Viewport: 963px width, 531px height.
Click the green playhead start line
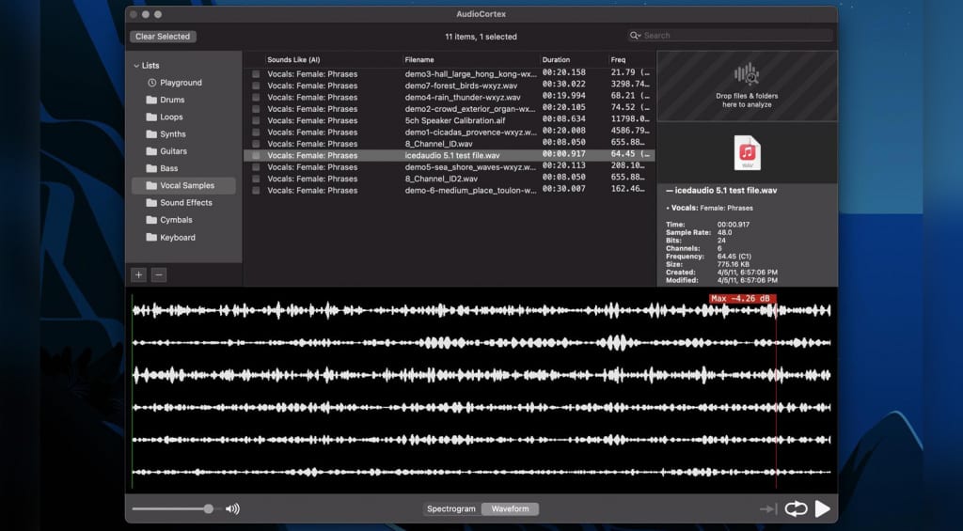[132, 393]
